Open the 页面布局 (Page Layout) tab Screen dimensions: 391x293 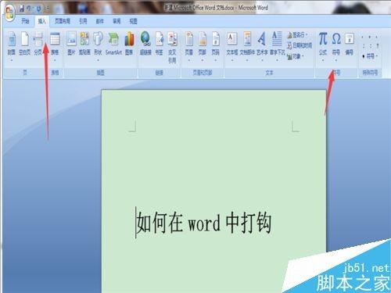(x=63, y=21)
